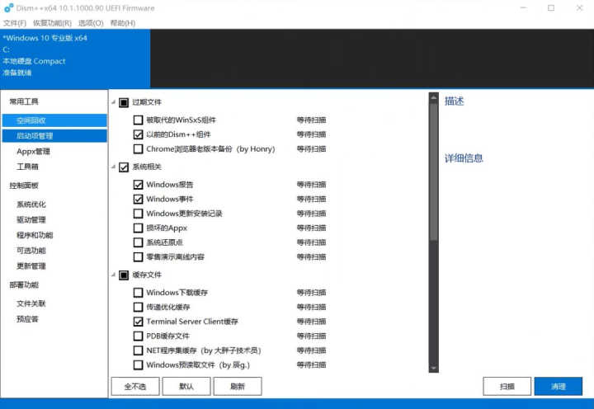The image size is (594, 409).
Task: Collapse the 缓存文件 group
Action: click(113, 275)
